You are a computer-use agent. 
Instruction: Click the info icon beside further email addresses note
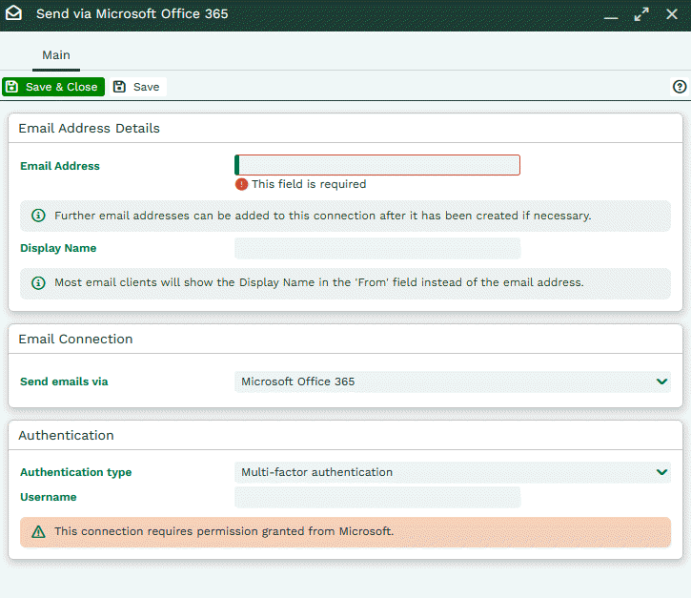tap(38, 216)
